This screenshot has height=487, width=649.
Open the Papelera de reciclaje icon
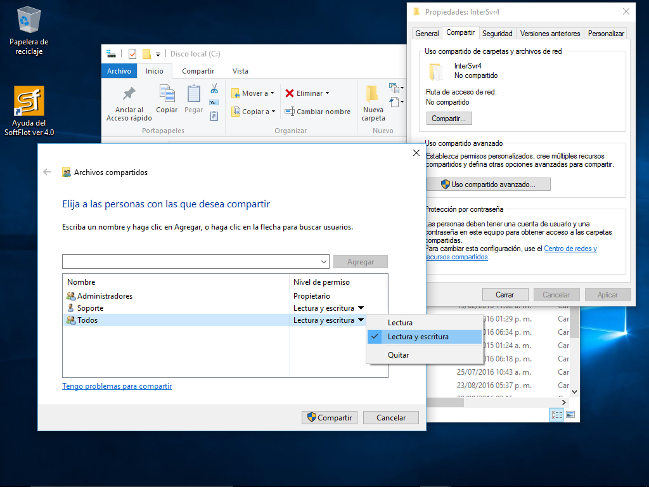29,21
